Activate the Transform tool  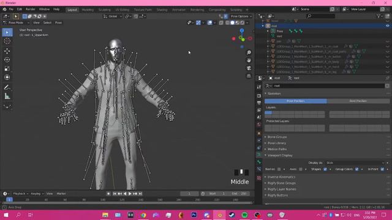pyautogui.click(x=7, y=77)
